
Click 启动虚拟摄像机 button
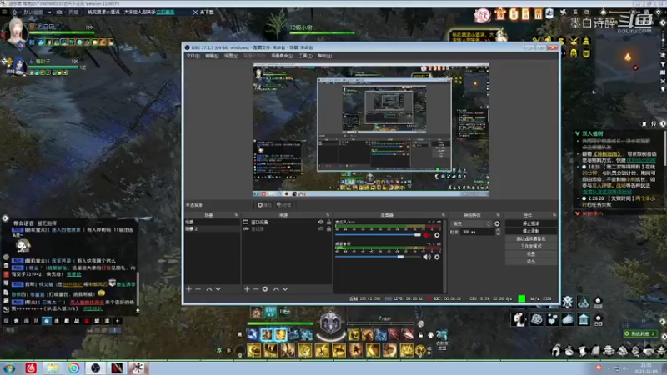coord(530,238)
